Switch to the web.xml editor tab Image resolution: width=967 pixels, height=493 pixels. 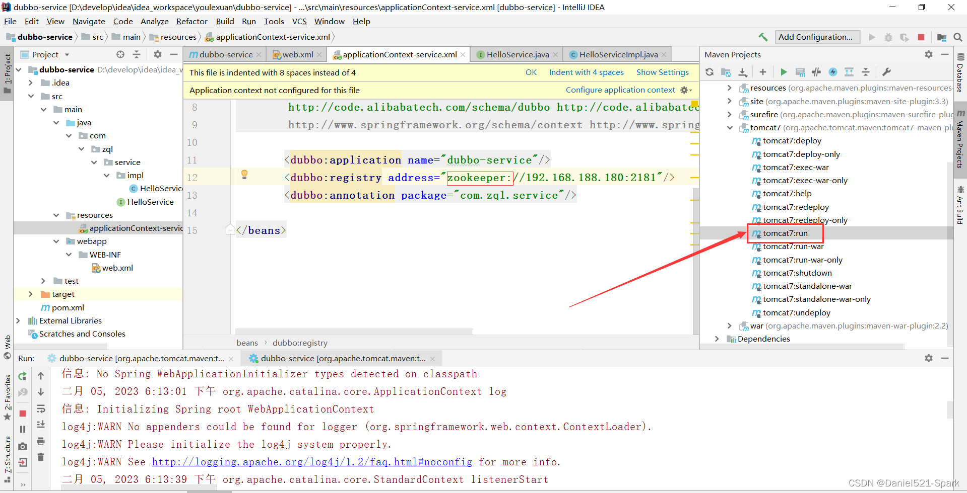(x=298, y=54)
